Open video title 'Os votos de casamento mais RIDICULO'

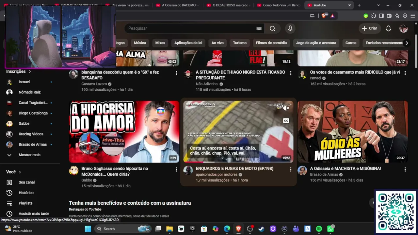(355, 72)
